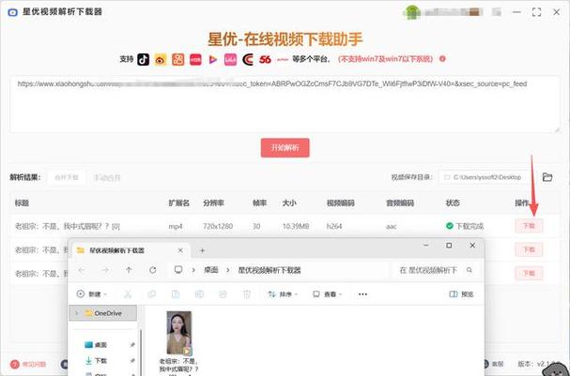570x376 pixels.
Task: Click the TikTok platform icon
Action: pos(144,58)
